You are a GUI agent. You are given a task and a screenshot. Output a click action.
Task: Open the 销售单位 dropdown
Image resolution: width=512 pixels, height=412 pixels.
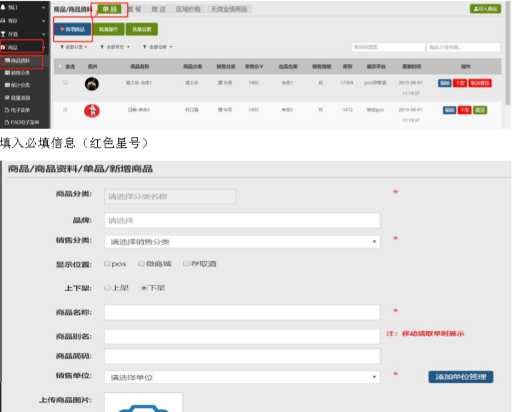pyautogui.click(x=242, y=377)
